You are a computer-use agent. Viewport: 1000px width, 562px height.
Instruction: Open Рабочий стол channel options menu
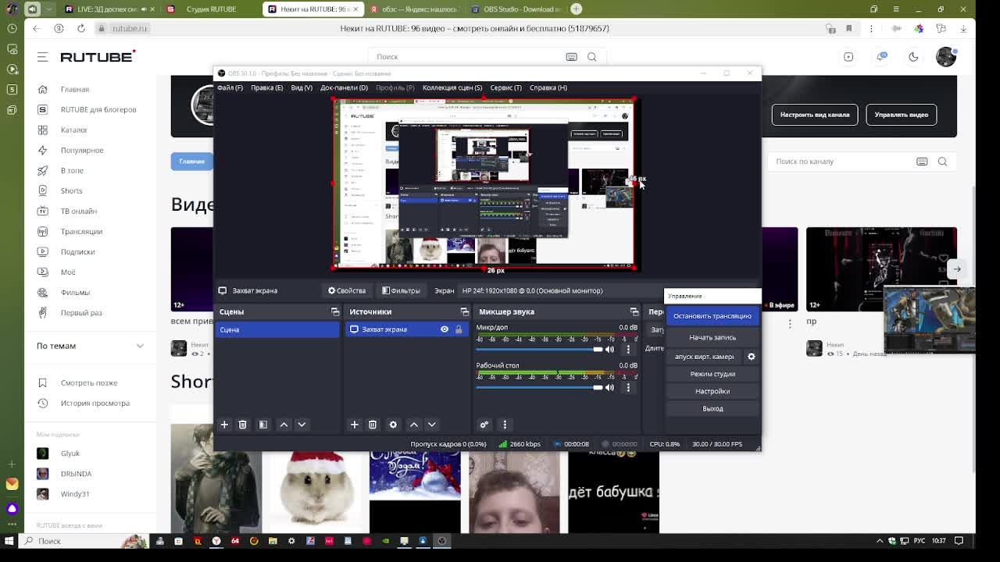(628, 387)
